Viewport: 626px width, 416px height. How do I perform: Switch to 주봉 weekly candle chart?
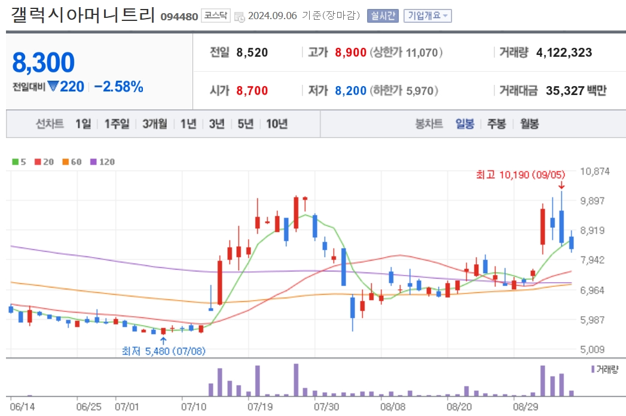497,124
